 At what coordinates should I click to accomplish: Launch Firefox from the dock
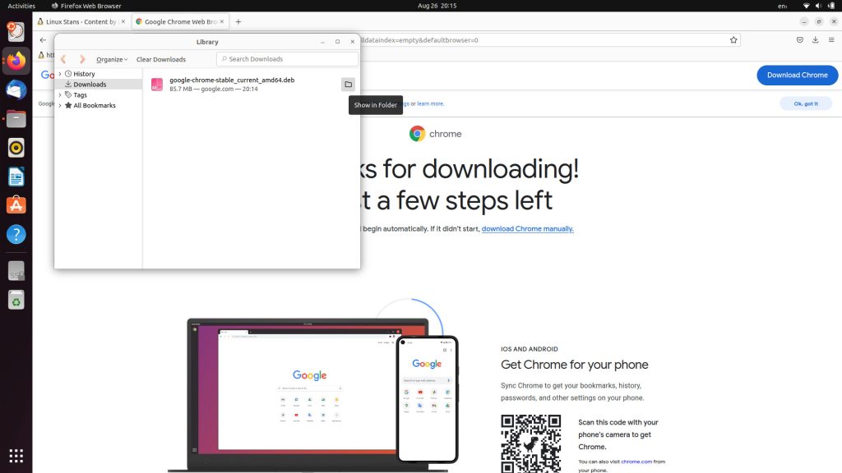click(16, 61)
